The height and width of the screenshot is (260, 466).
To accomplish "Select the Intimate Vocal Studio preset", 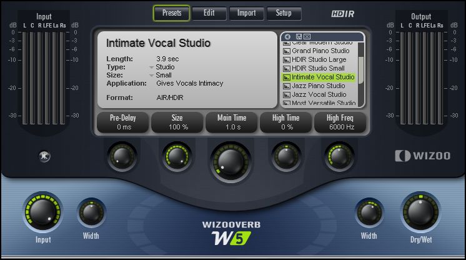I will 319,77.
